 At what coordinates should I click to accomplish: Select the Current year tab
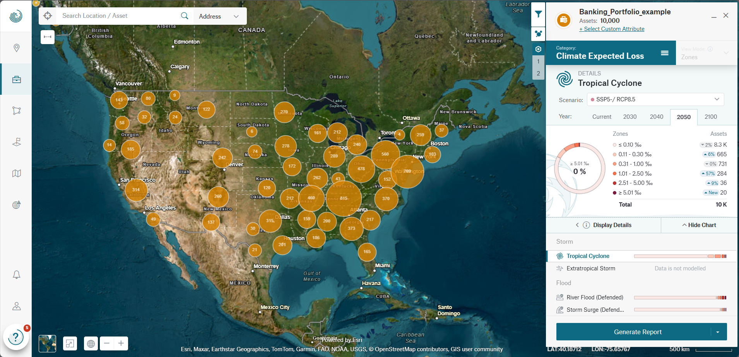coord(602,116)
